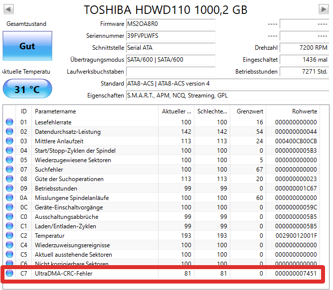Sort by the Rohwerte column header

(293, 111)
